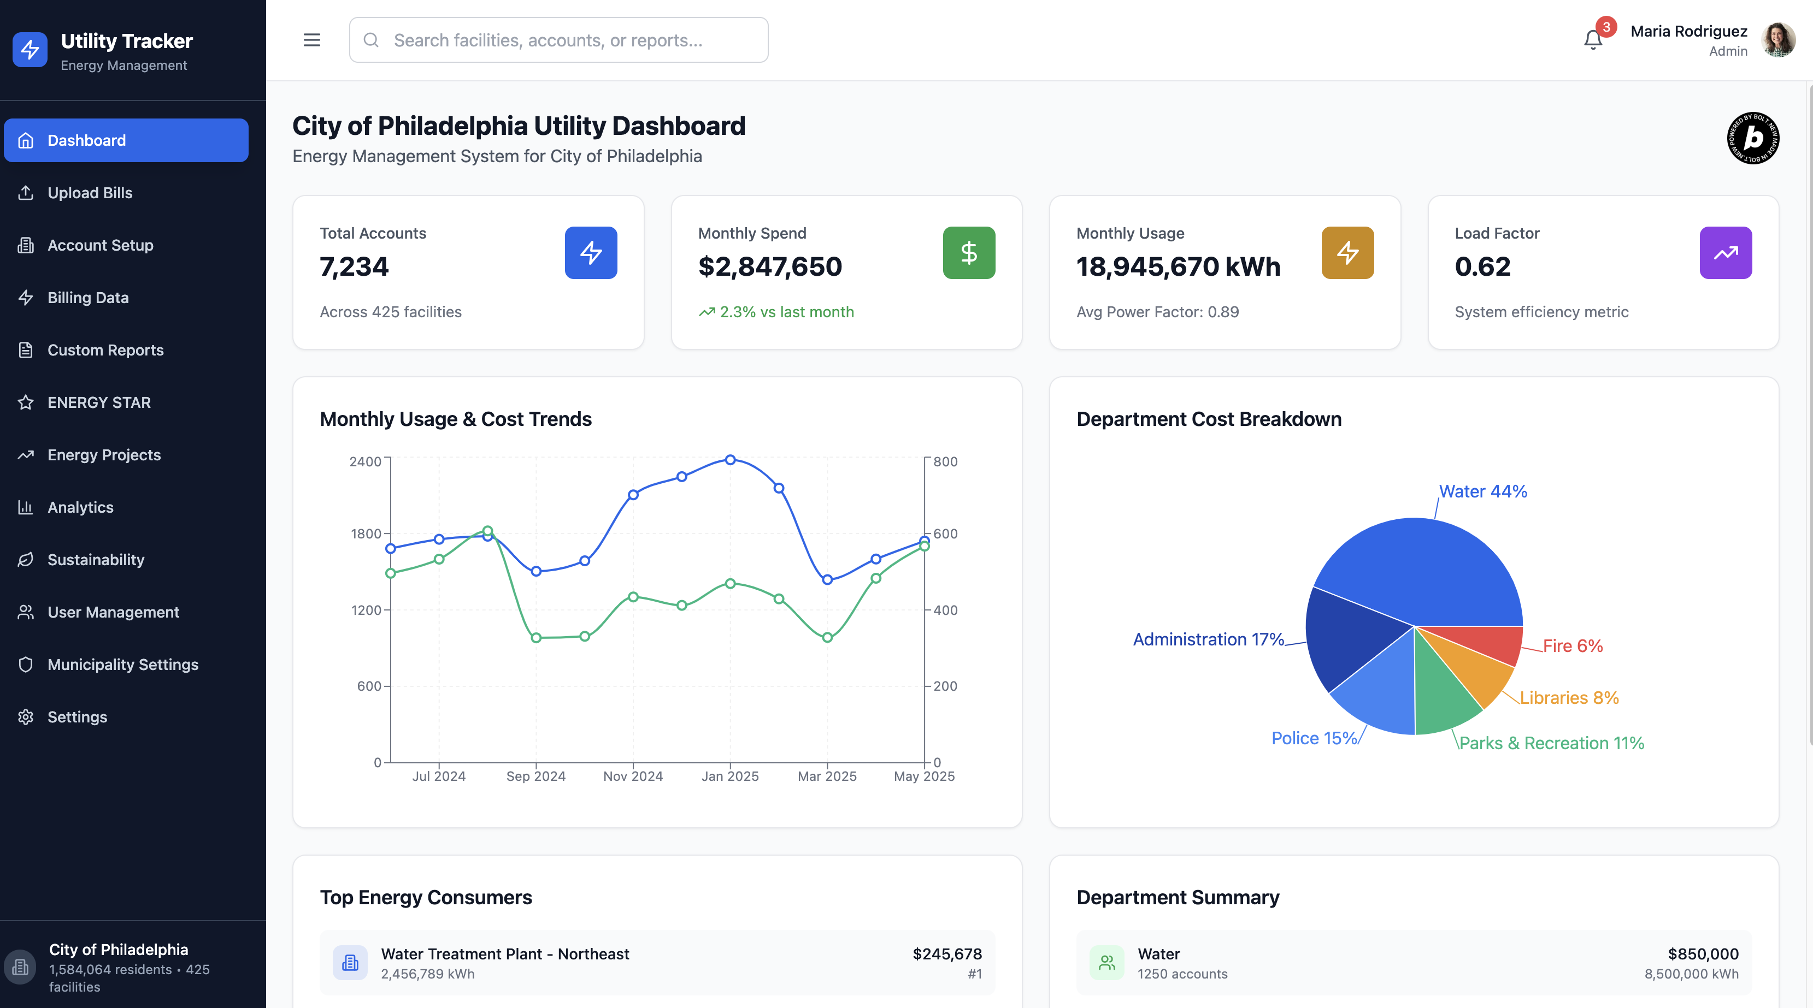Click the Utility Tracker logo icon
This screenshot has width=1813, height=1008.
30,49
